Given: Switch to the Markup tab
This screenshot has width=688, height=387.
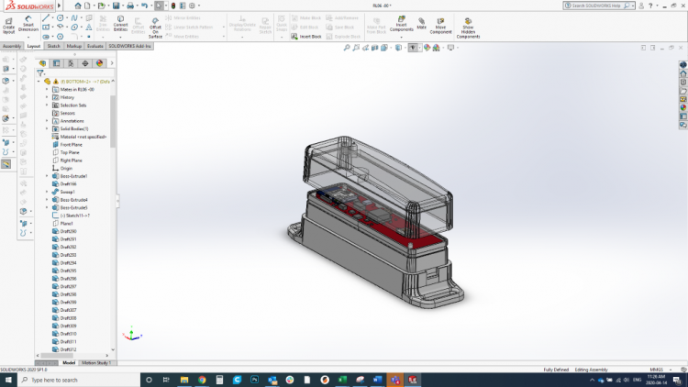Looking at the screenshot, I should click(73, 46).
